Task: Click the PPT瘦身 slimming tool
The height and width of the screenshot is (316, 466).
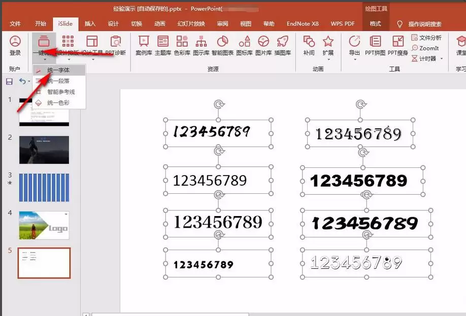Action: click(398, 45)
